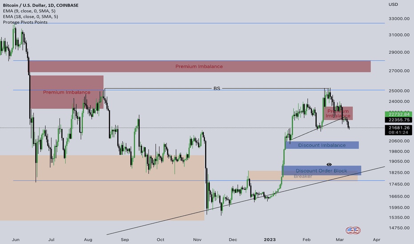Click the 15950.00 price axis label

pos(399,207)
